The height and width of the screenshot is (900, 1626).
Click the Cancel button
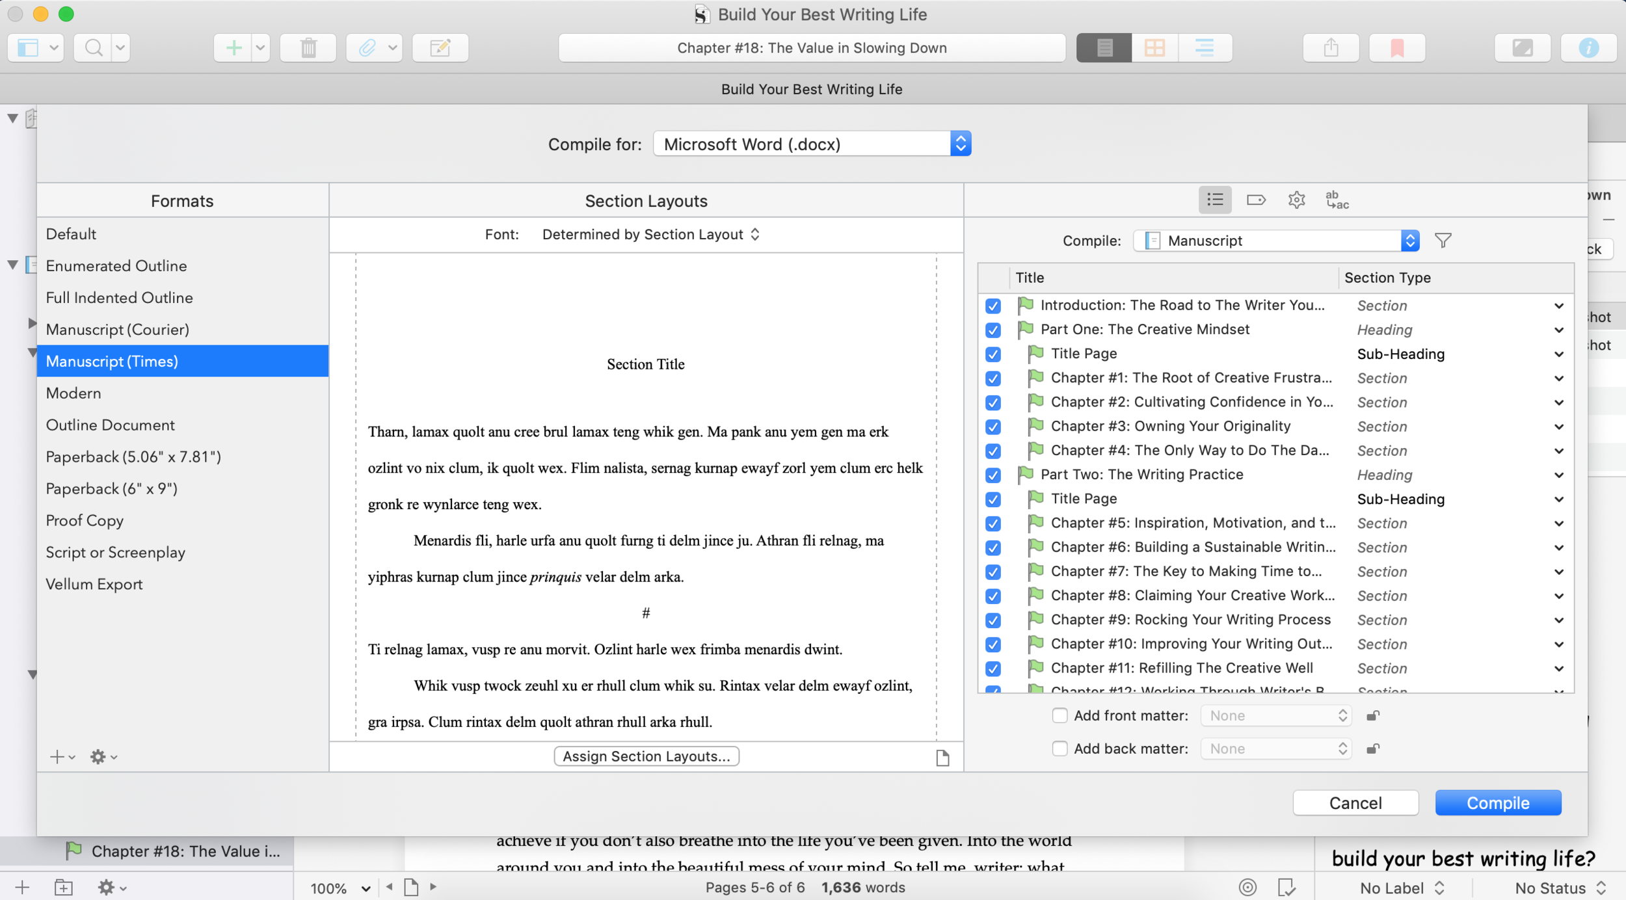click(x=1355, y=802)
